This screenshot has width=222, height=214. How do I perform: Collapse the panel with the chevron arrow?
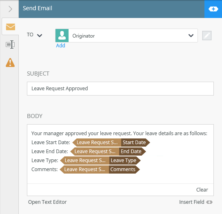(x=10, y=9)
